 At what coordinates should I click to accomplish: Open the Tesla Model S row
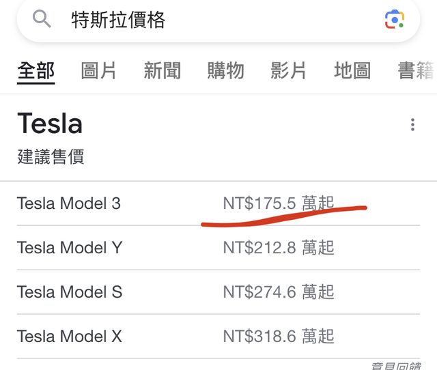click(x=70, y=292)
